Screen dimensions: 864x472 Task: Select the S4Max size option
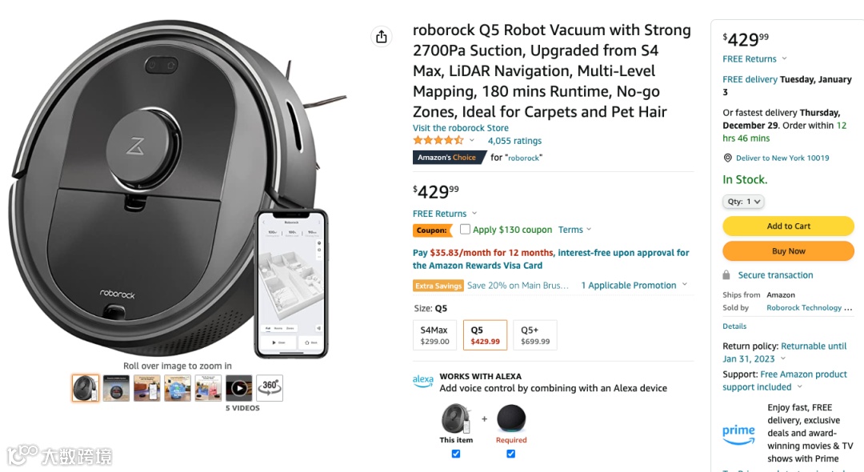434,335
